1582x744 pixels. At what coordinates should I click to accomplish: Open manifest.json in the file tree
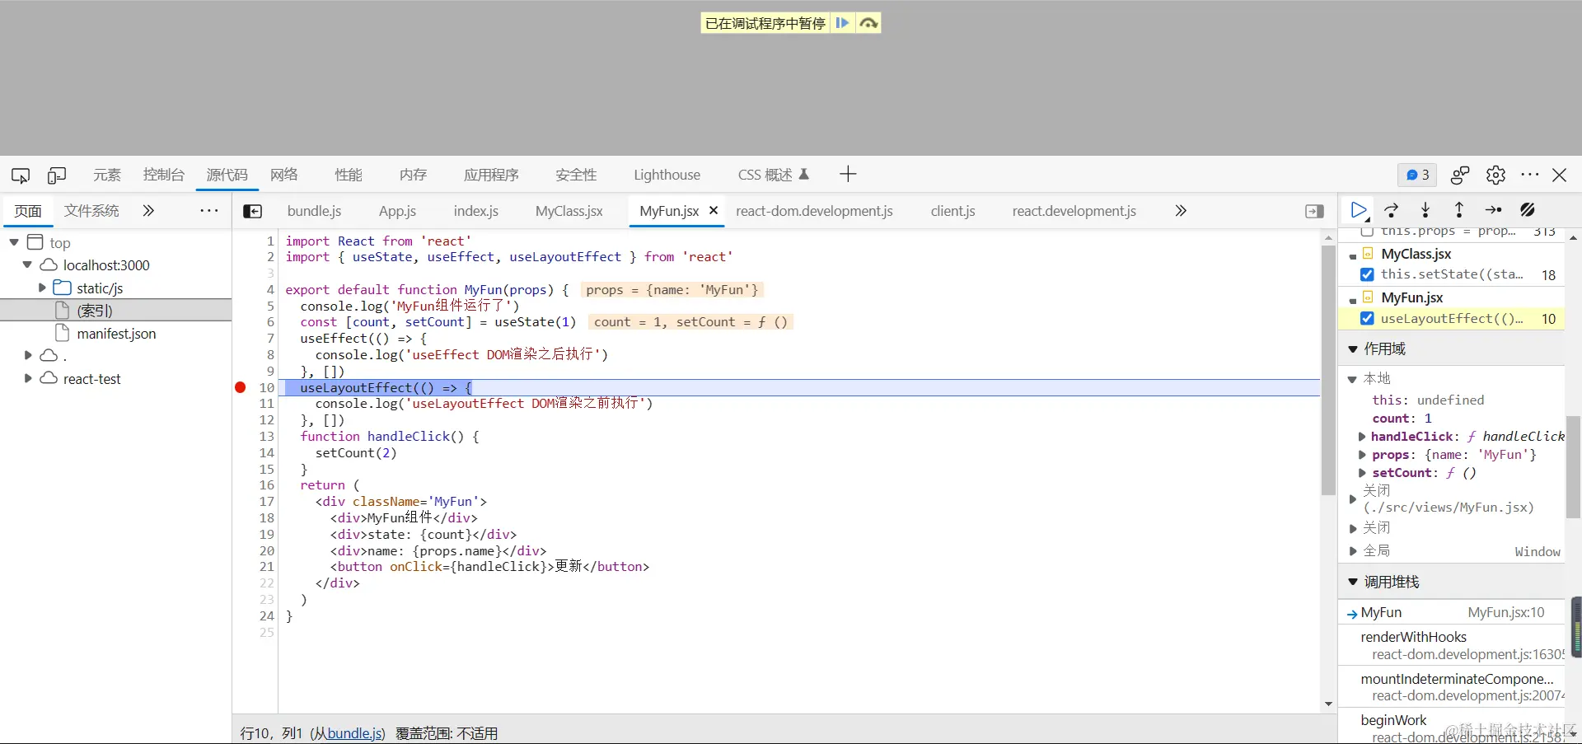point(116,334)
